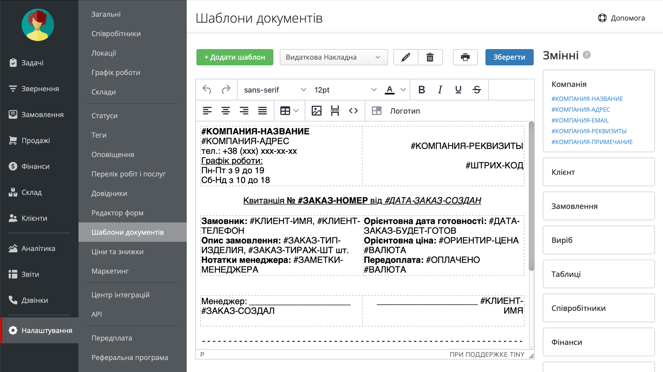Click the question mark next to Змінні
The height and width of the screenshot is (372, 663).
click(x=587, y=55)
